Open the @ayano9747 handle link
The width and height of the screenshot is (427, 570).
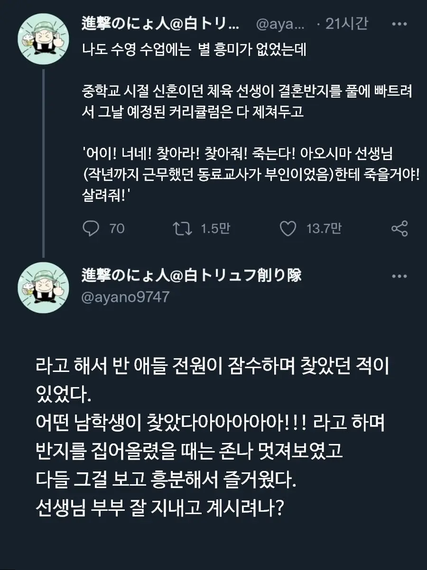pyautogui.click(x=126, y=297)
